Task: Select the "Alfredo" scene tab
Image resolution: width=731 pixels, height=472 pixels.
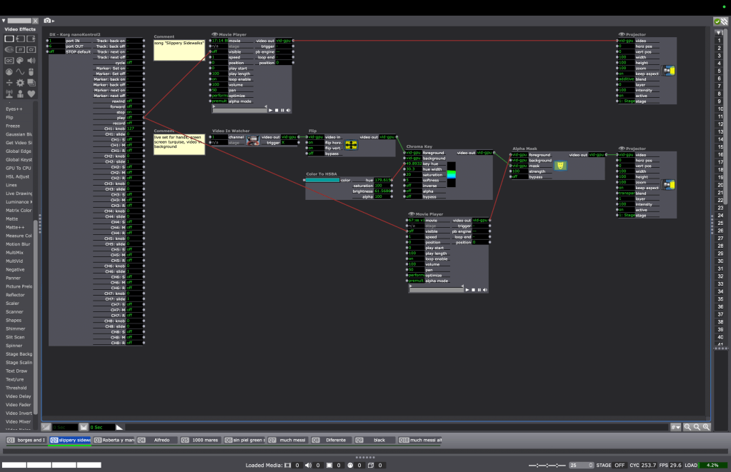Action: (160, 440)
